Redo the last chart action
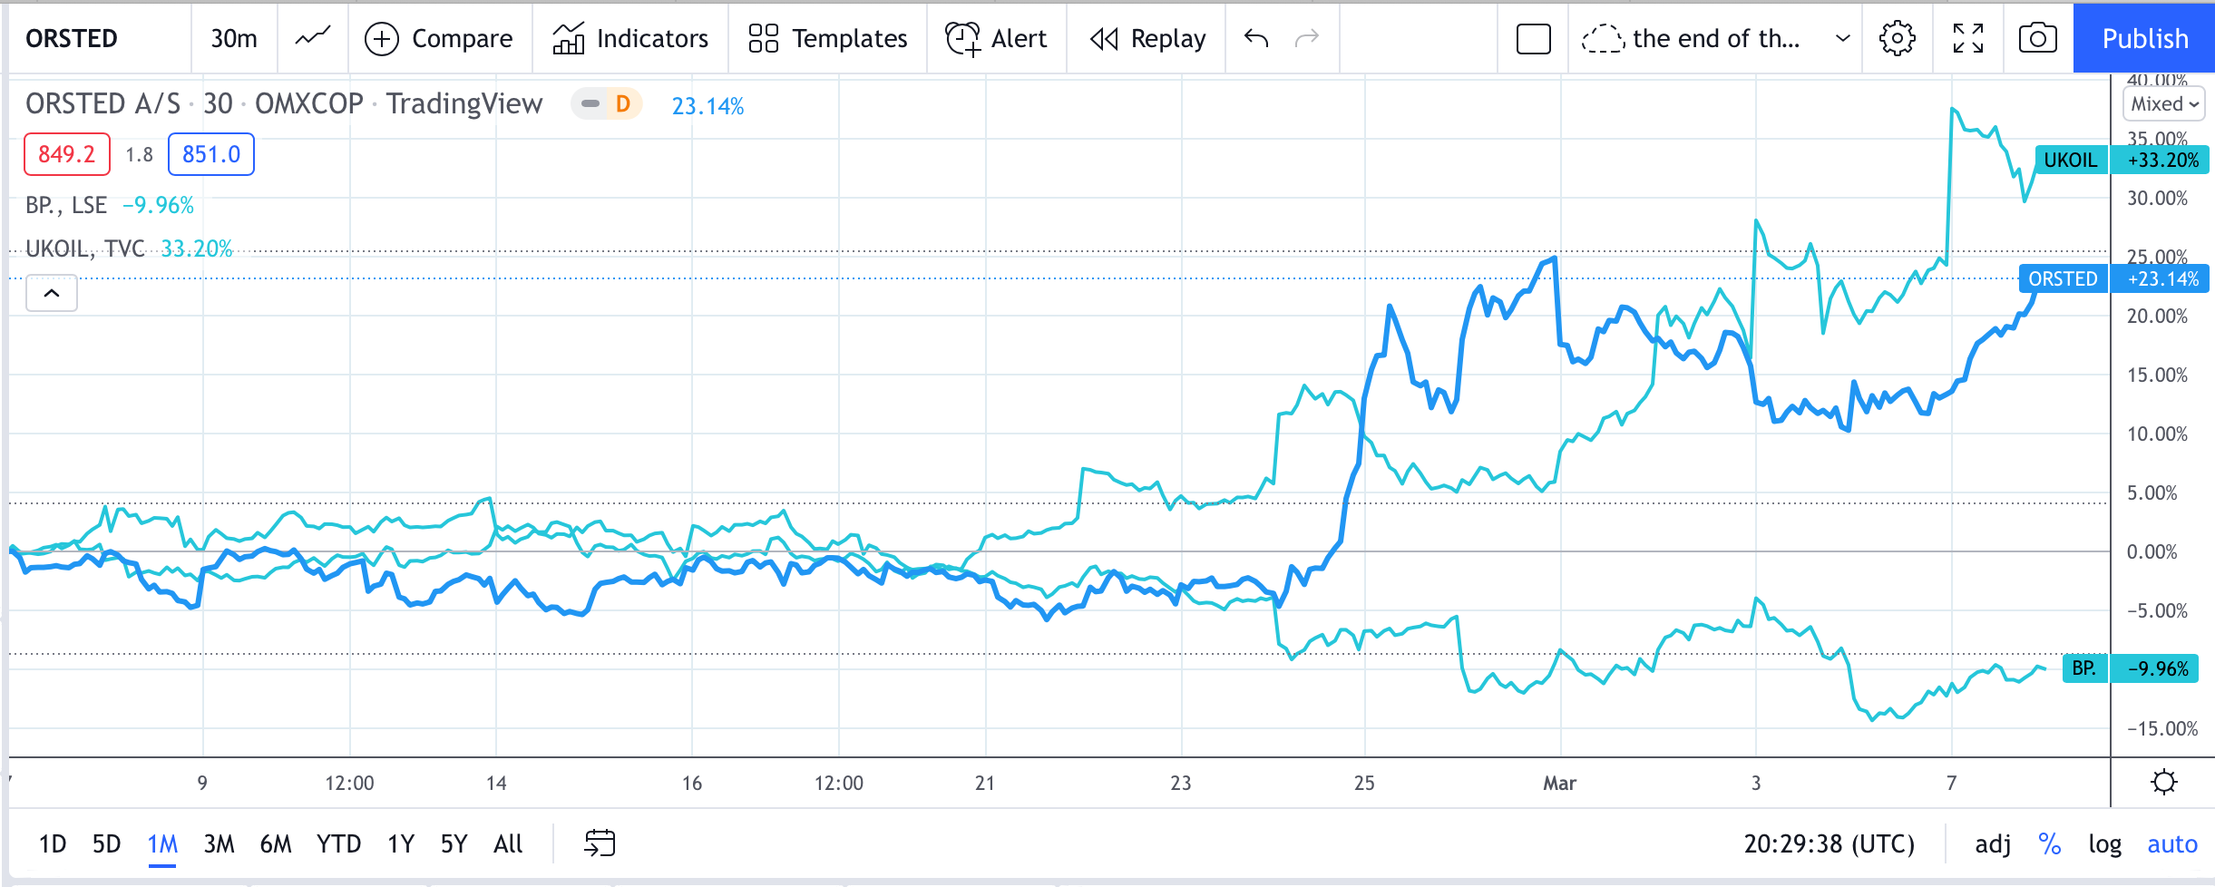Viewport: 2215px width, 887px height. (x=1307, y=38)
